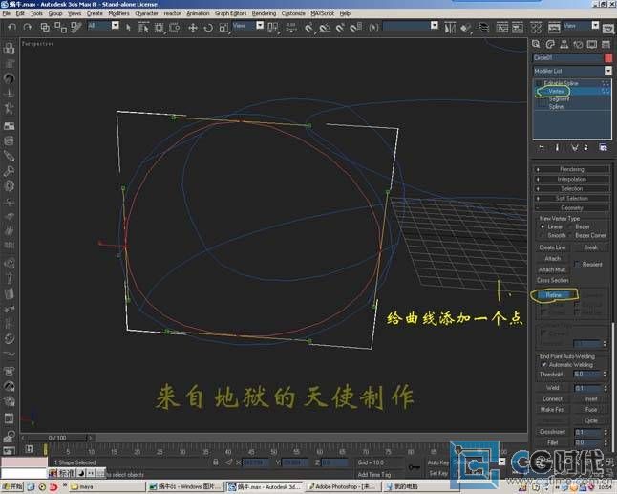617x494 pixels.
Task: Toggle the 3D Snaps magnet icon
Action: coord(308,28)
